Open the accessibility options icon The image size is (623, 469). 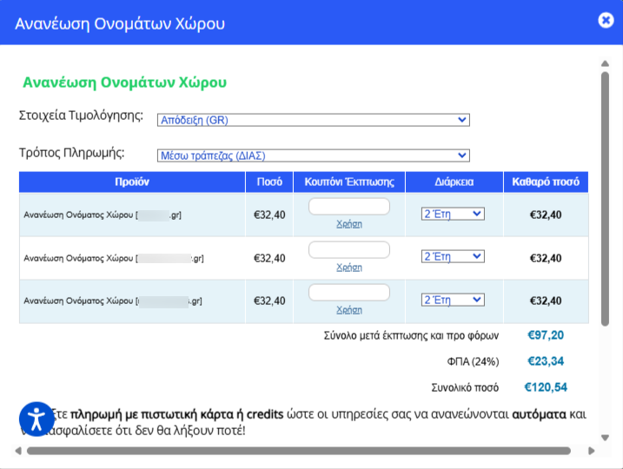(x=36, y=419)
